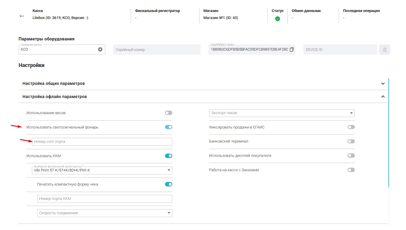Click the KKM port number field
This screenshot has width=406, height=230.
[104, 199]
